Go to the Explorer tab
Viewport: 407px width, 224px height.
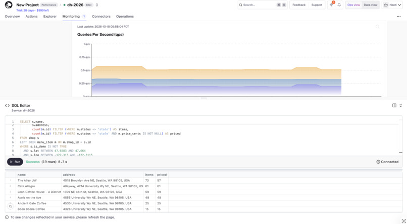pos(50,16)
